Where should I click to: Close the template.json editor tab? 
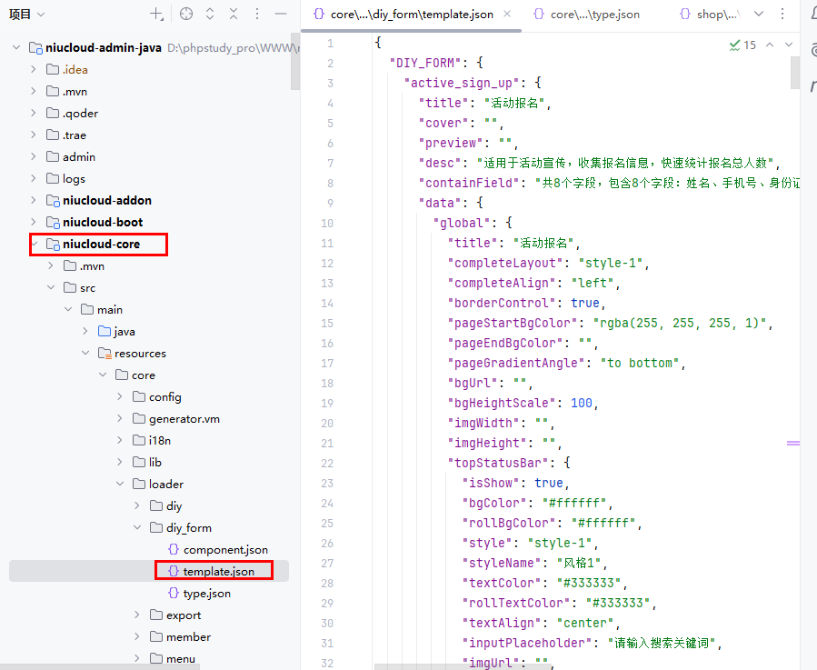(x=506, y=14)
